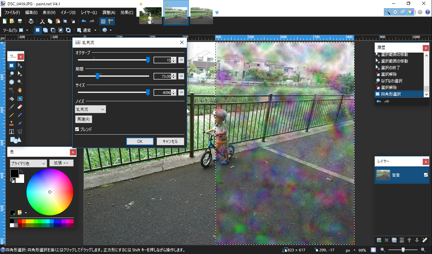This screenshot has height=254, width=432.
Task: Toggle the Colors window wheel button
Action: 410,12
